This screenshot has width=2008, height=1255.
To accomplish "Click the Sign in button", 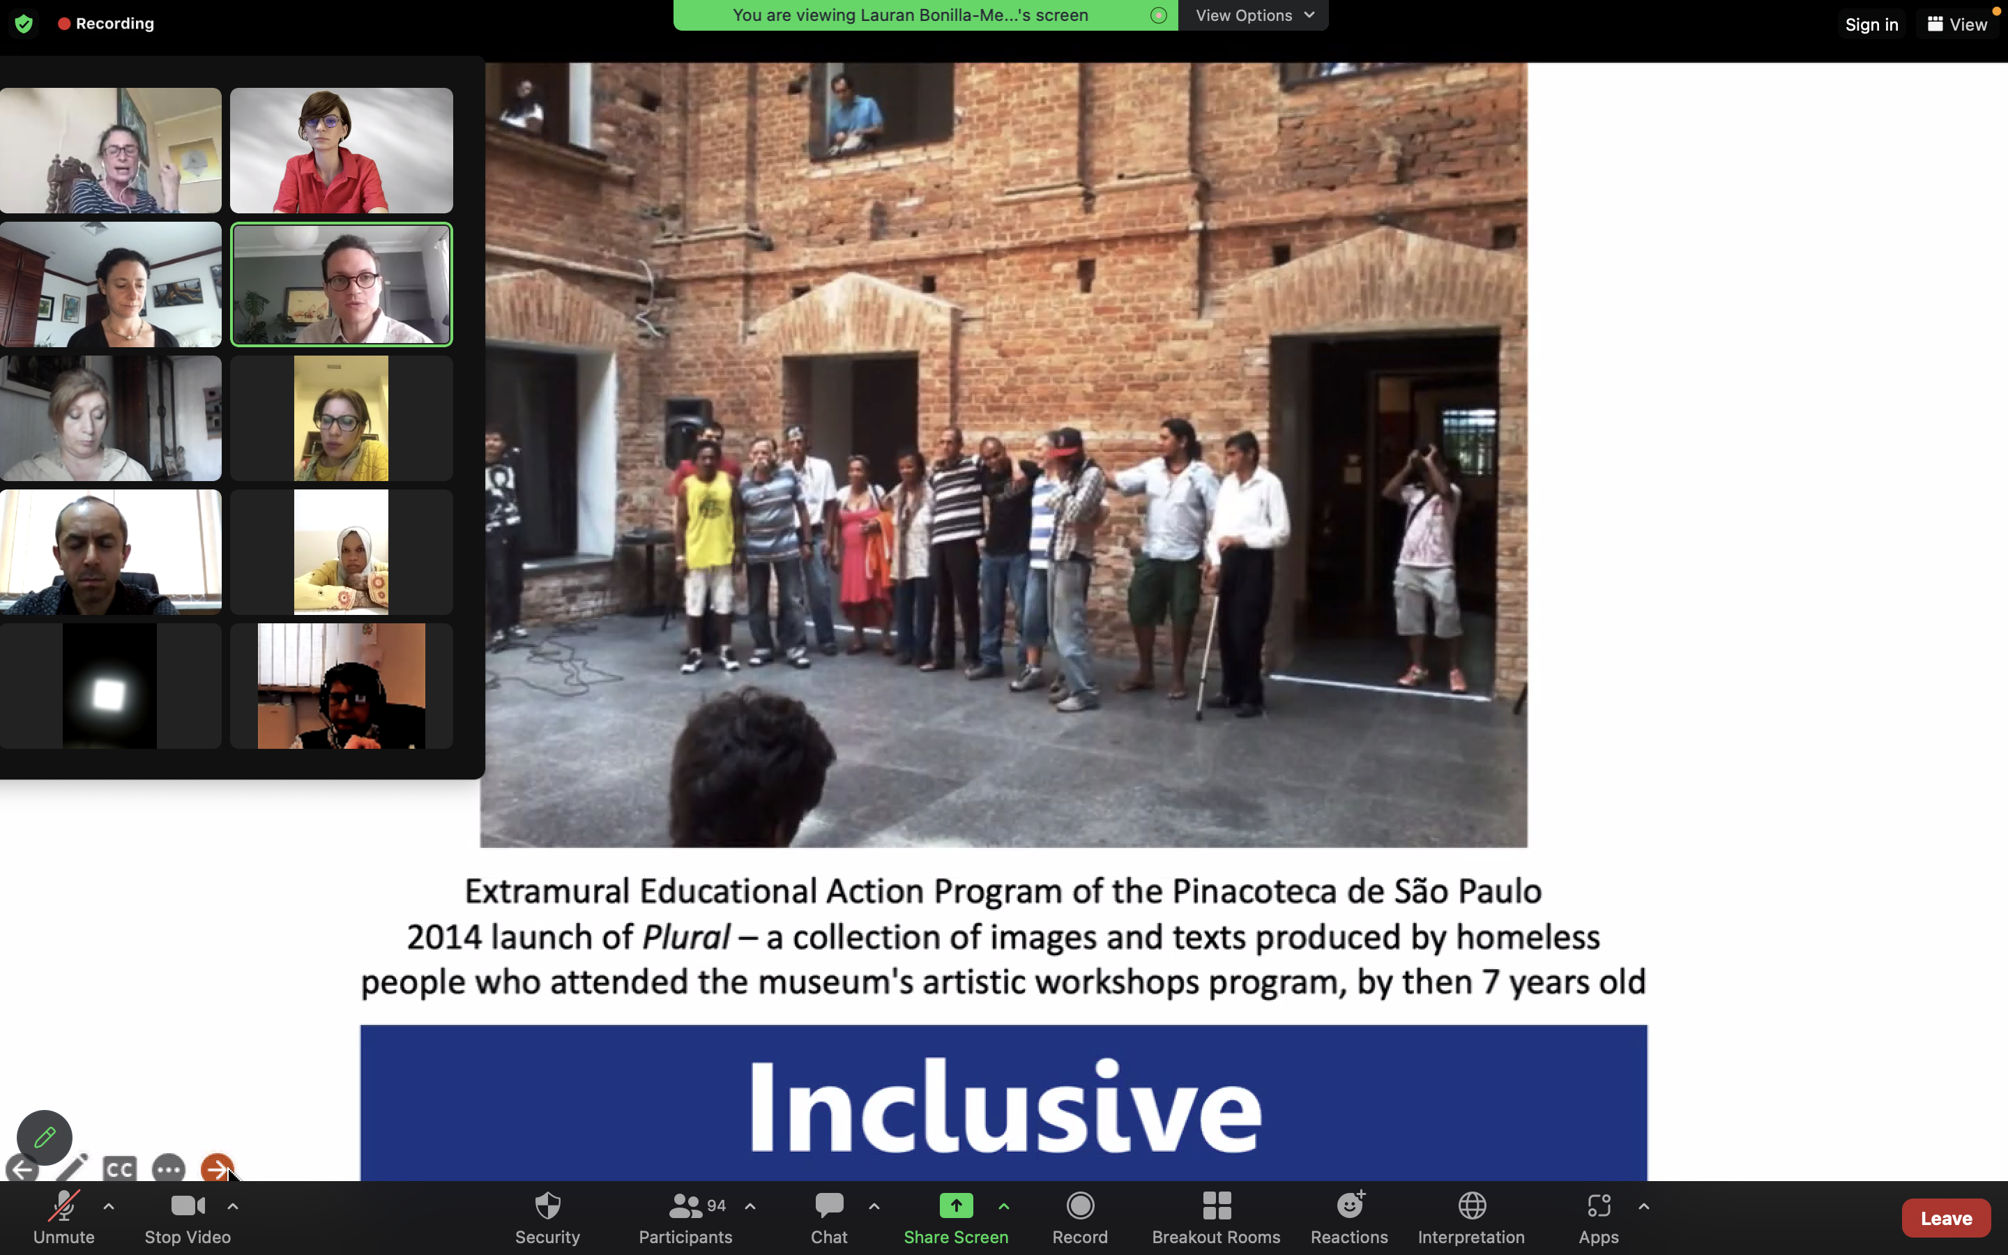I will pos(1871,24).
